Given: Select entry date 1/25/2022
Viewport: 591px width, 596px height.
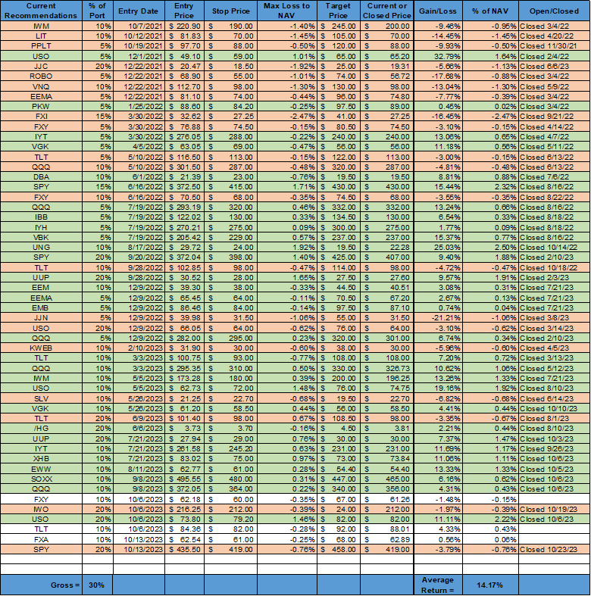Looking at the screenshot, I should pyautogui.click(x=139, y=107).
